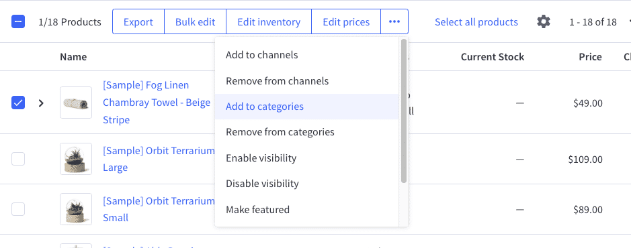The height and width of the screenshot is (248, 631).
Task: Click the Edit prices button
Action: [x=346, y=21]
